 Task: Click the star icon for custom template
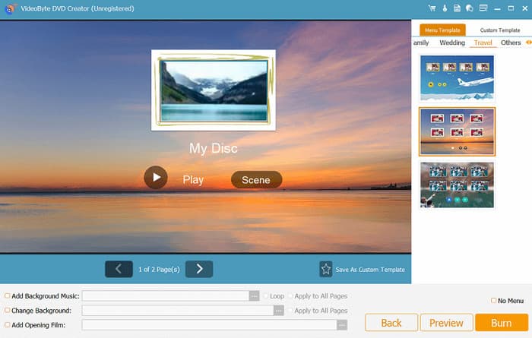(326, 269)
